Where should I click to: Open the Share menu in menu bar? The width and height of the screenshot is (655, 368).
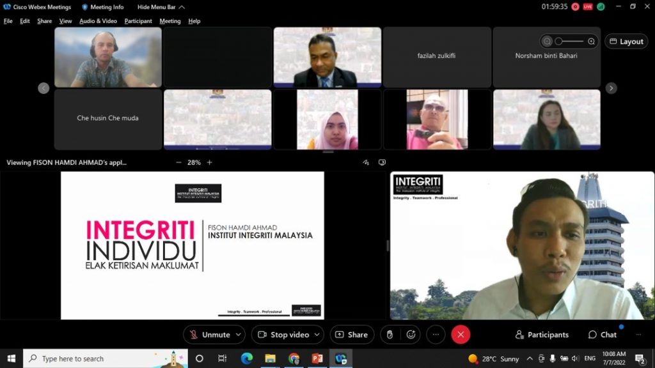44,21
